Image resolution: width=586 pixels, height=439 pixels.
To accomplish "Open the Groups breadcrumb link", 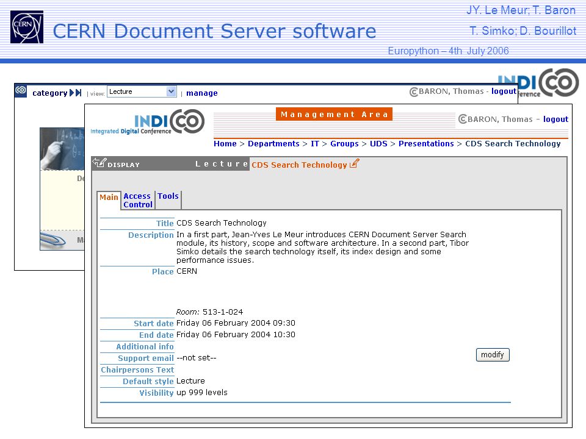I will point(344,144).
